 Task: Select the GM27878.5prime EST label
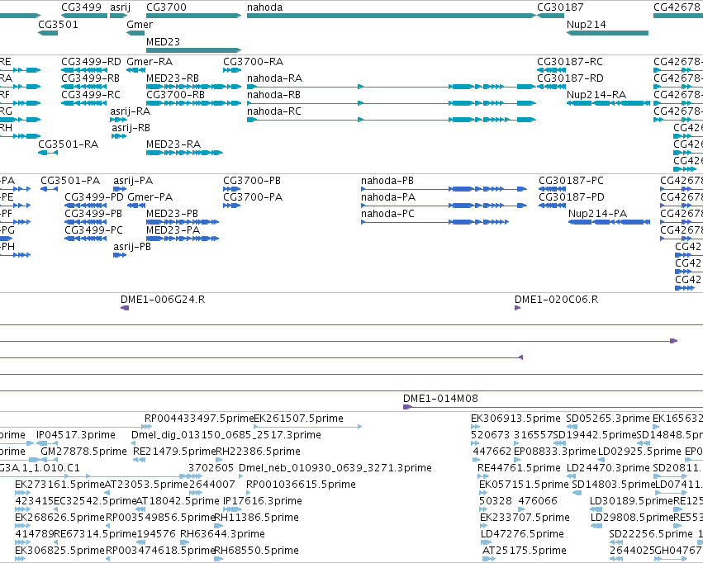(83, 452)
